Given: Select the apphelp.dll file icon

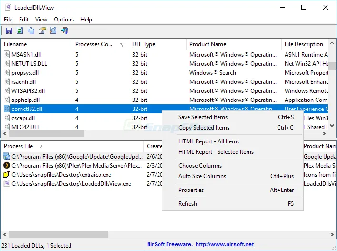Looking at the screenshot, I should (7, 100).
